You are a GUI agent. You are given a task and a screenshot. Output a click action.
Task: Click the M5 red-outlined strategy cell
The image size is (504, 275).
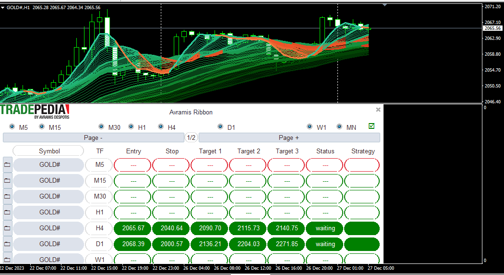pos(362,165)
